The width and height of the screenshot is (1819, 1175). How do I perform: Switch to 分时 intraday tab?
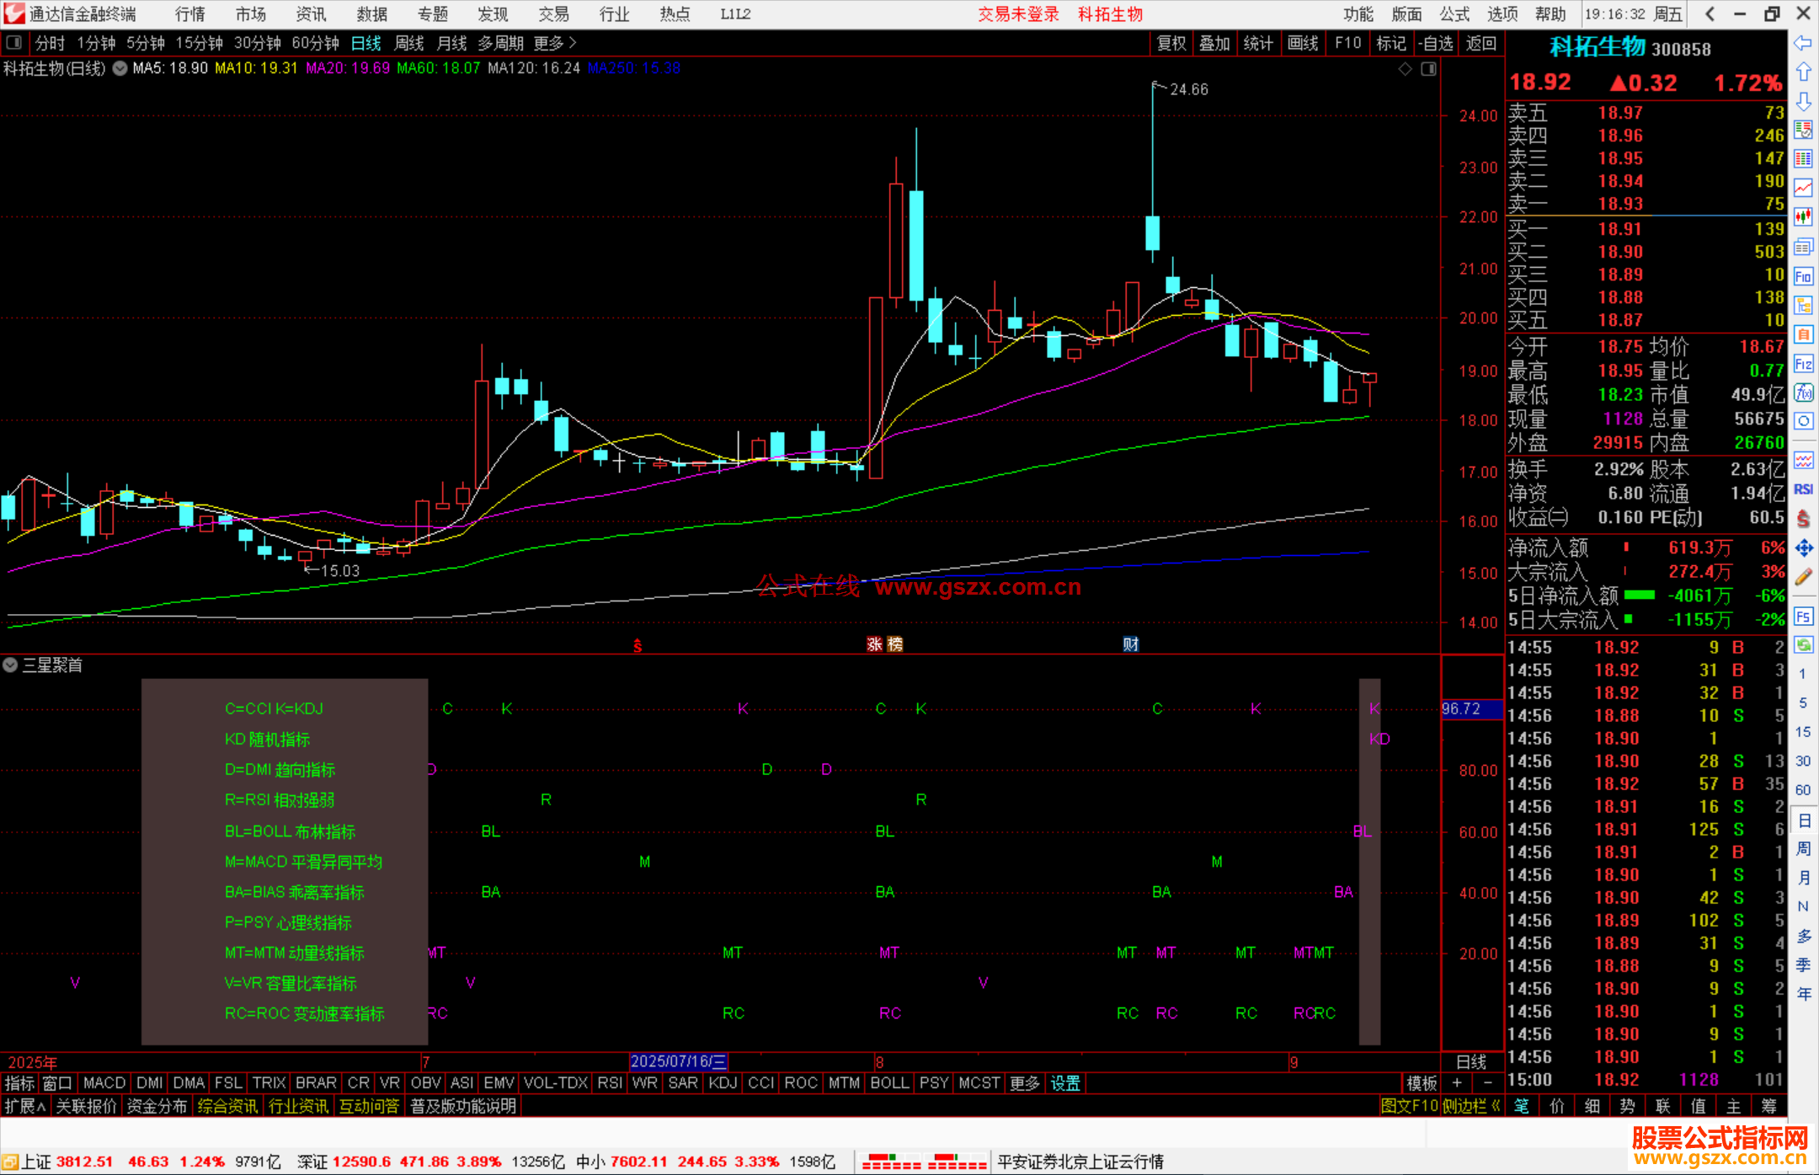51,43
